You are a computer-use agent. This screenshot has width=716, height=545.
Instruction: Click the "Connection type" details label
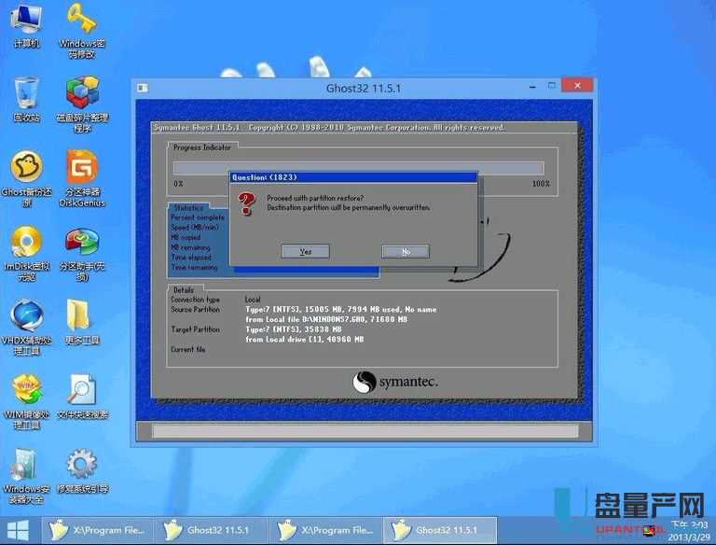click(195, 300)
